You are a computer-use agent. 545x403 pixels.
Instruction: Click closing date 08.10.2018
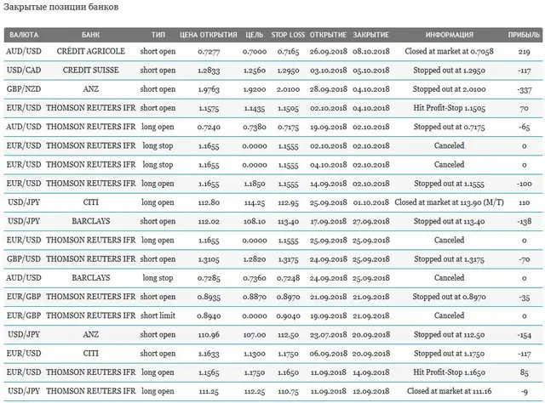point(371,52)
